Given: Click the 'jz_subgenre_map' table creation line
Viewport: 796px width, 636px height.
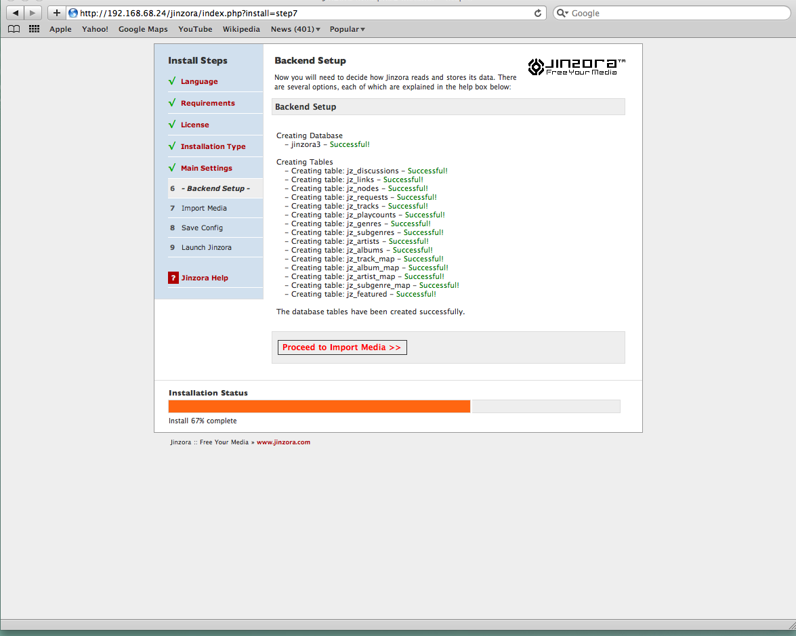Looking at the screenshot, I should 372,285.
